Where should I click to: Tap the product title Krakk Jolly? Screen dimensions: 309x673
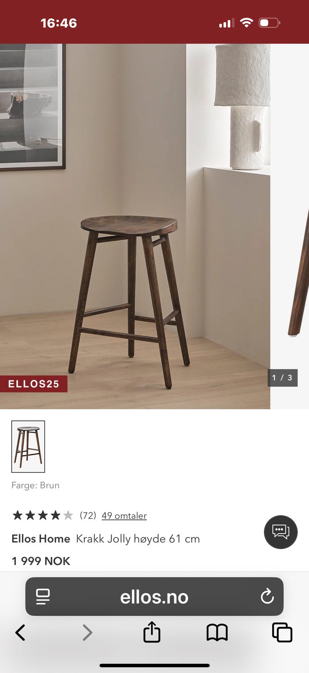pos(138,539)
